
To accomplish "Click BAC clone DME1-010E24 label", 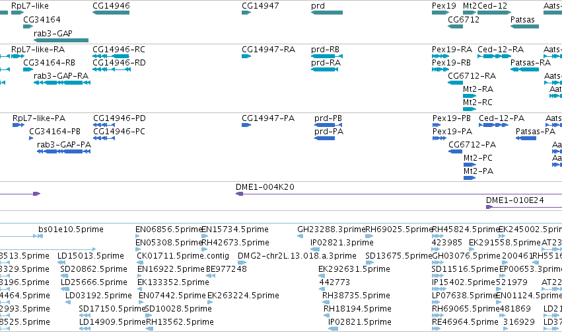I will point(514,200).
